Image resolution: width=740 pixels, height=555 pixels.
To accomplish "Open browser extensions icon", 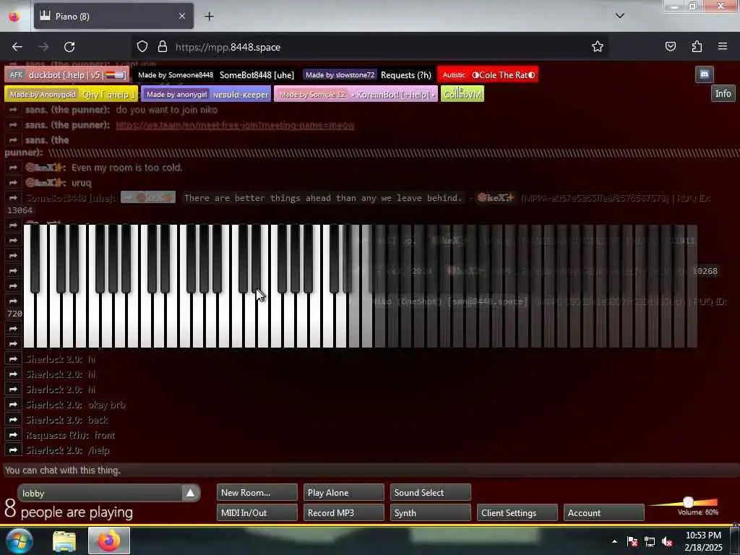I will click(697, 47).
